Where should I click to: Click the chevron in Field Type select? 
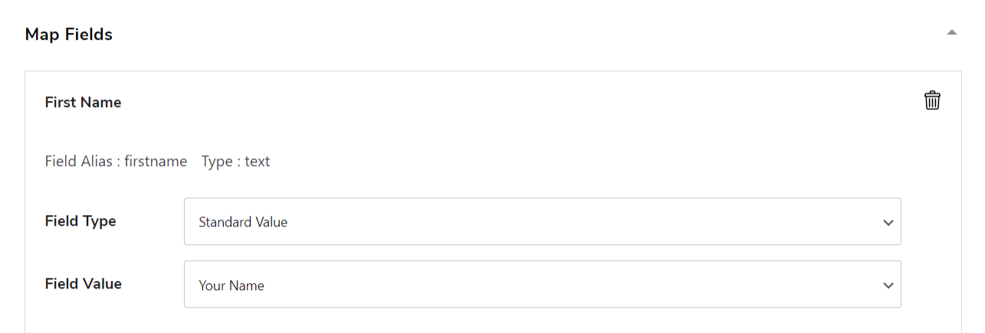(x=888, y=223)
